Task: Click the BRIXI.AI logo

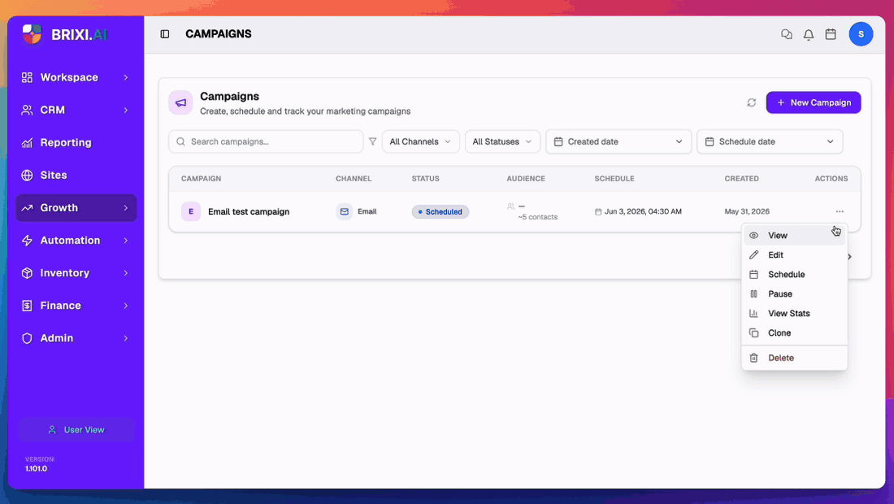Action: pos(64,34)
